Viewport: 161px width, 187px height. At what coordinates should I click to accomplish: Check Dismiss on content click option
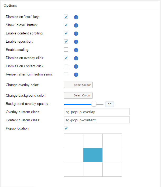(66, 66)
